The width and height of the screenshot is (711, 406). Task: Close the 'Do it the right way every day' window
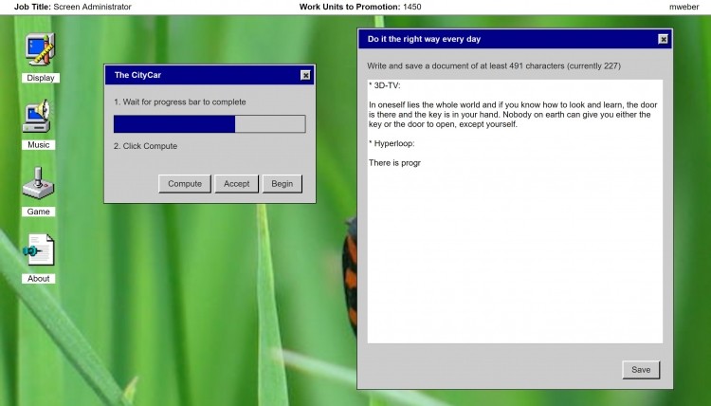[663, 40]
